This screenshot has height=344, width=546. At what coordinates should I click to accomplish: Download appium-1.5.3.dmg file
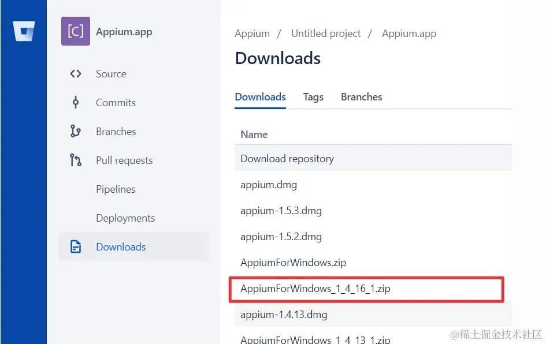tap(281, 211)
